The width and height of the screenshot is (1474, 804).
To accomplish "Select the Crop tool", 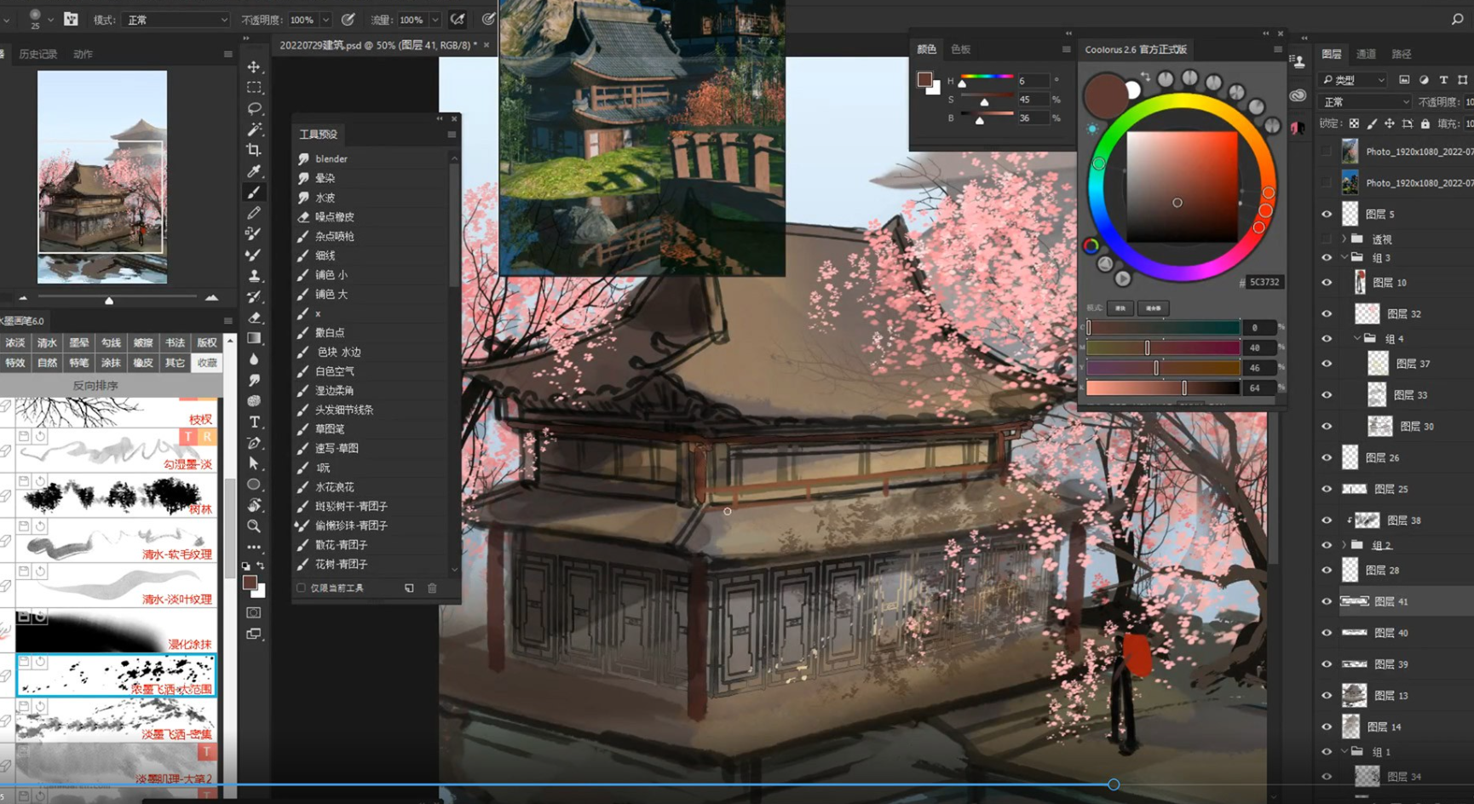I will click(x=254, y=150).
